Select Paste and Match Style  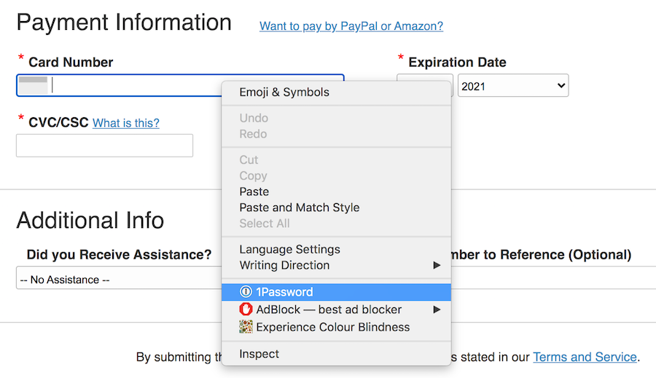(x=299, y=208)
